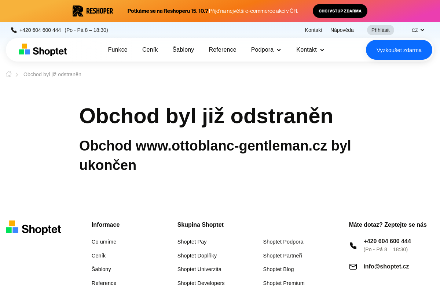Go to the home breadcrumb icon
440x293 pixels.
coord(9,74)
